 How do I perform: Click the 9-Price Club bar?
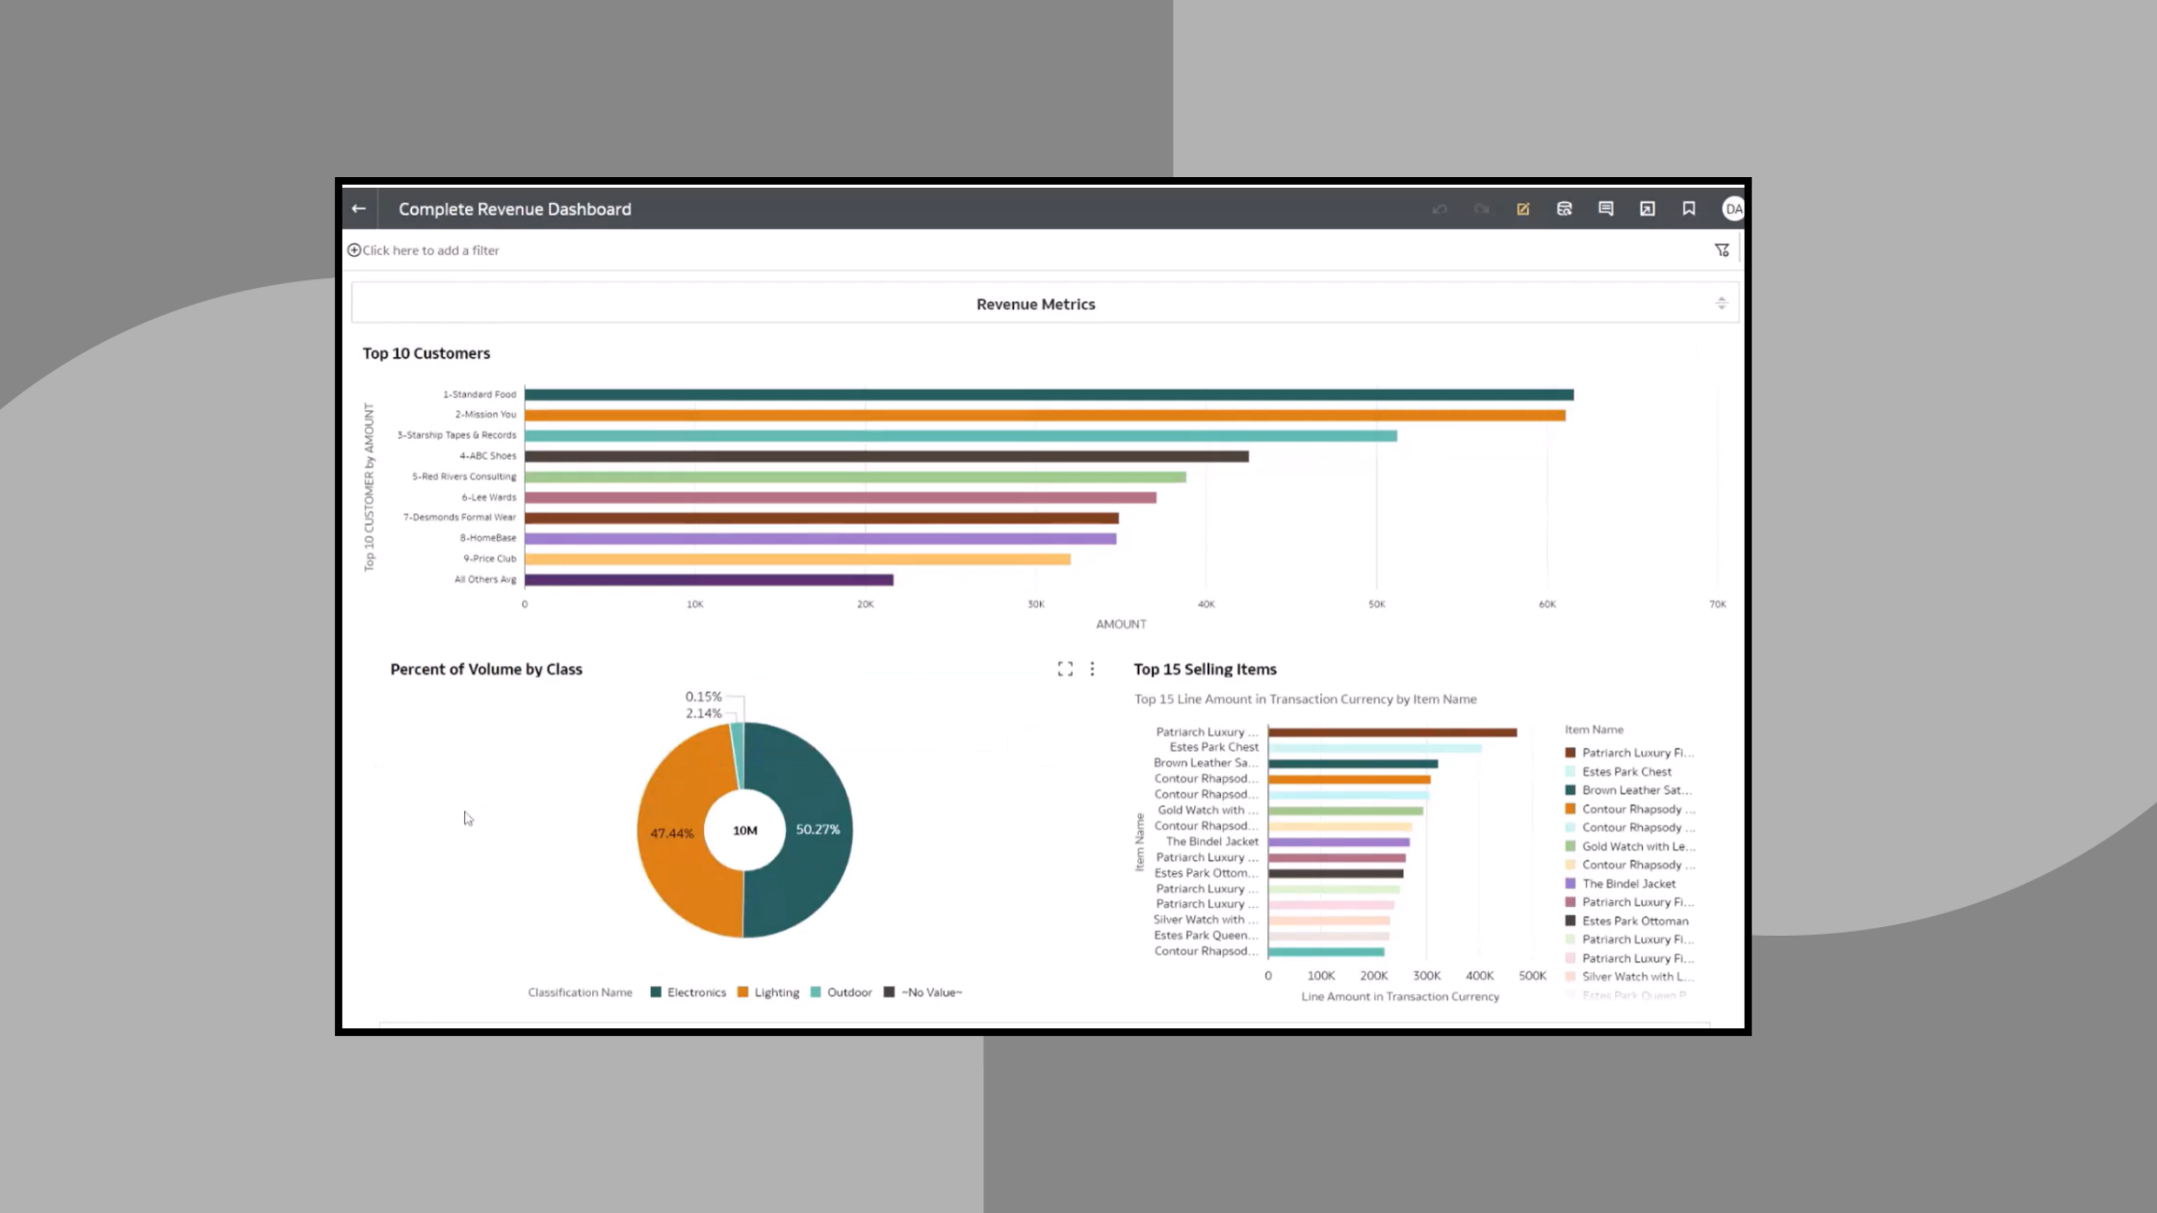pyautogui.click(x=797, y=559)
